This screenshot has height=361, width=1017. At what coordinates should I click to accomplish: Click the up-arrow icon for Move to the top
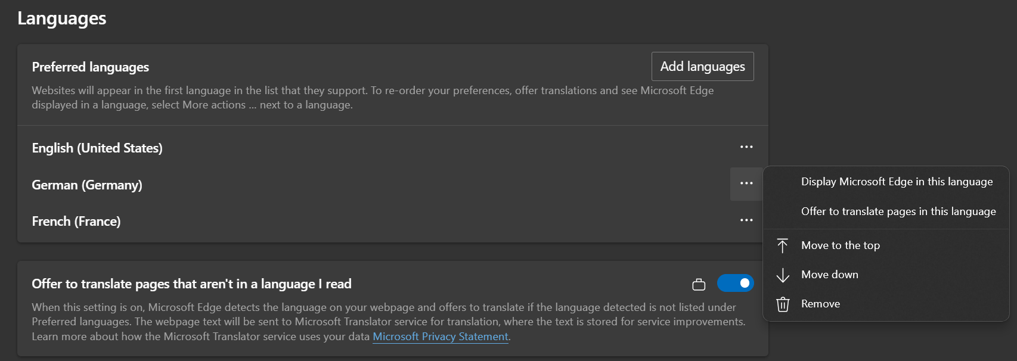pyautogui.click(x=783, y=245)
